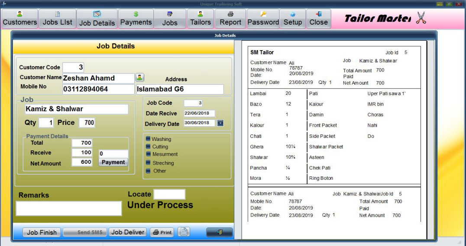Click the Under Process status text
The image size is (466, 246).
[160, 205]
